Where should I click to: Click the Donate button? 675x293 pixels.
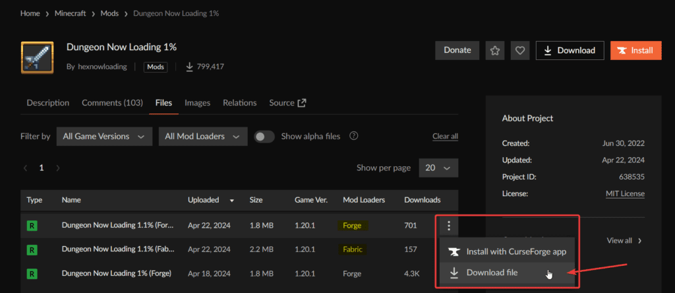457,50
